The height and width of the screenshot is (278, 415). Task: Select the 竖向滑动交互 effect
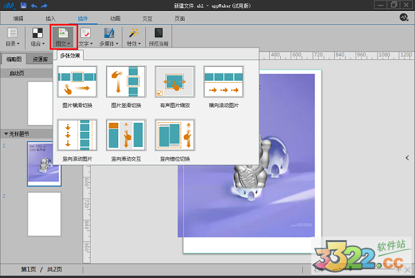tap(126, 136)
